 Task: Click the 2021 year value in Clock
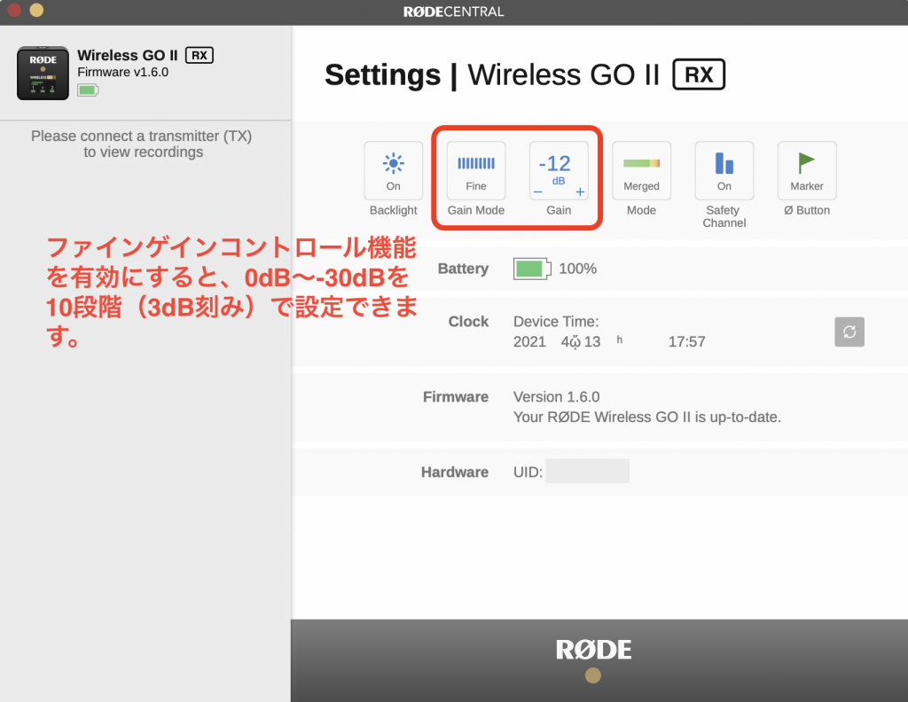point(530,342)
